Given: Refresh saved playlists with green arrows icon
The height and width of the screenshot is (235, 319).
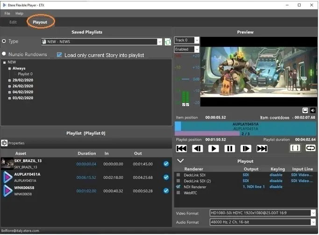Looking at the screenshot, I should 168,42.
